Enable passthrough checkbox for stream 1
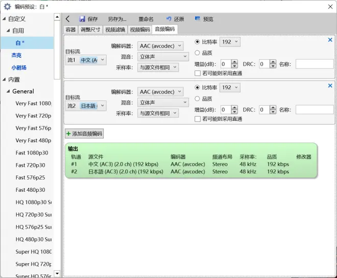This screenshot has width=337, height=278. [198, 73]
